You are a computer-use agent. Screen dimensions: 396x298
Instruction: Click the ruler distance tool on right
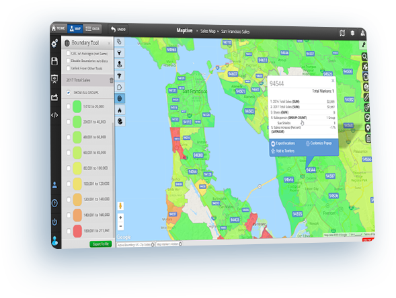pyautogui.click(x=366, y=98)
